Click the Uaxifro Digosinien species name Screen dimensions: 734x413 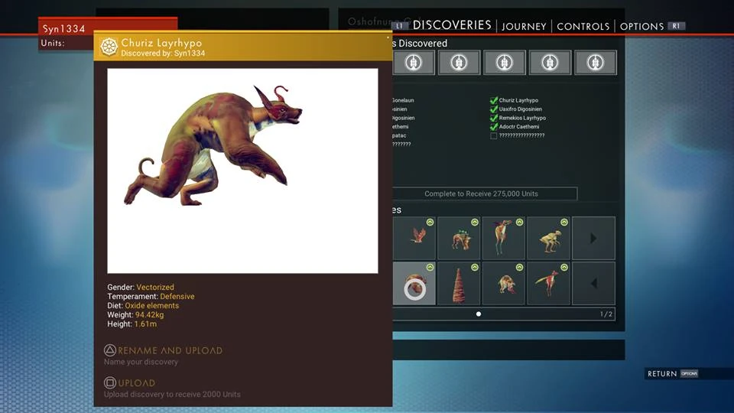[521, 109]
